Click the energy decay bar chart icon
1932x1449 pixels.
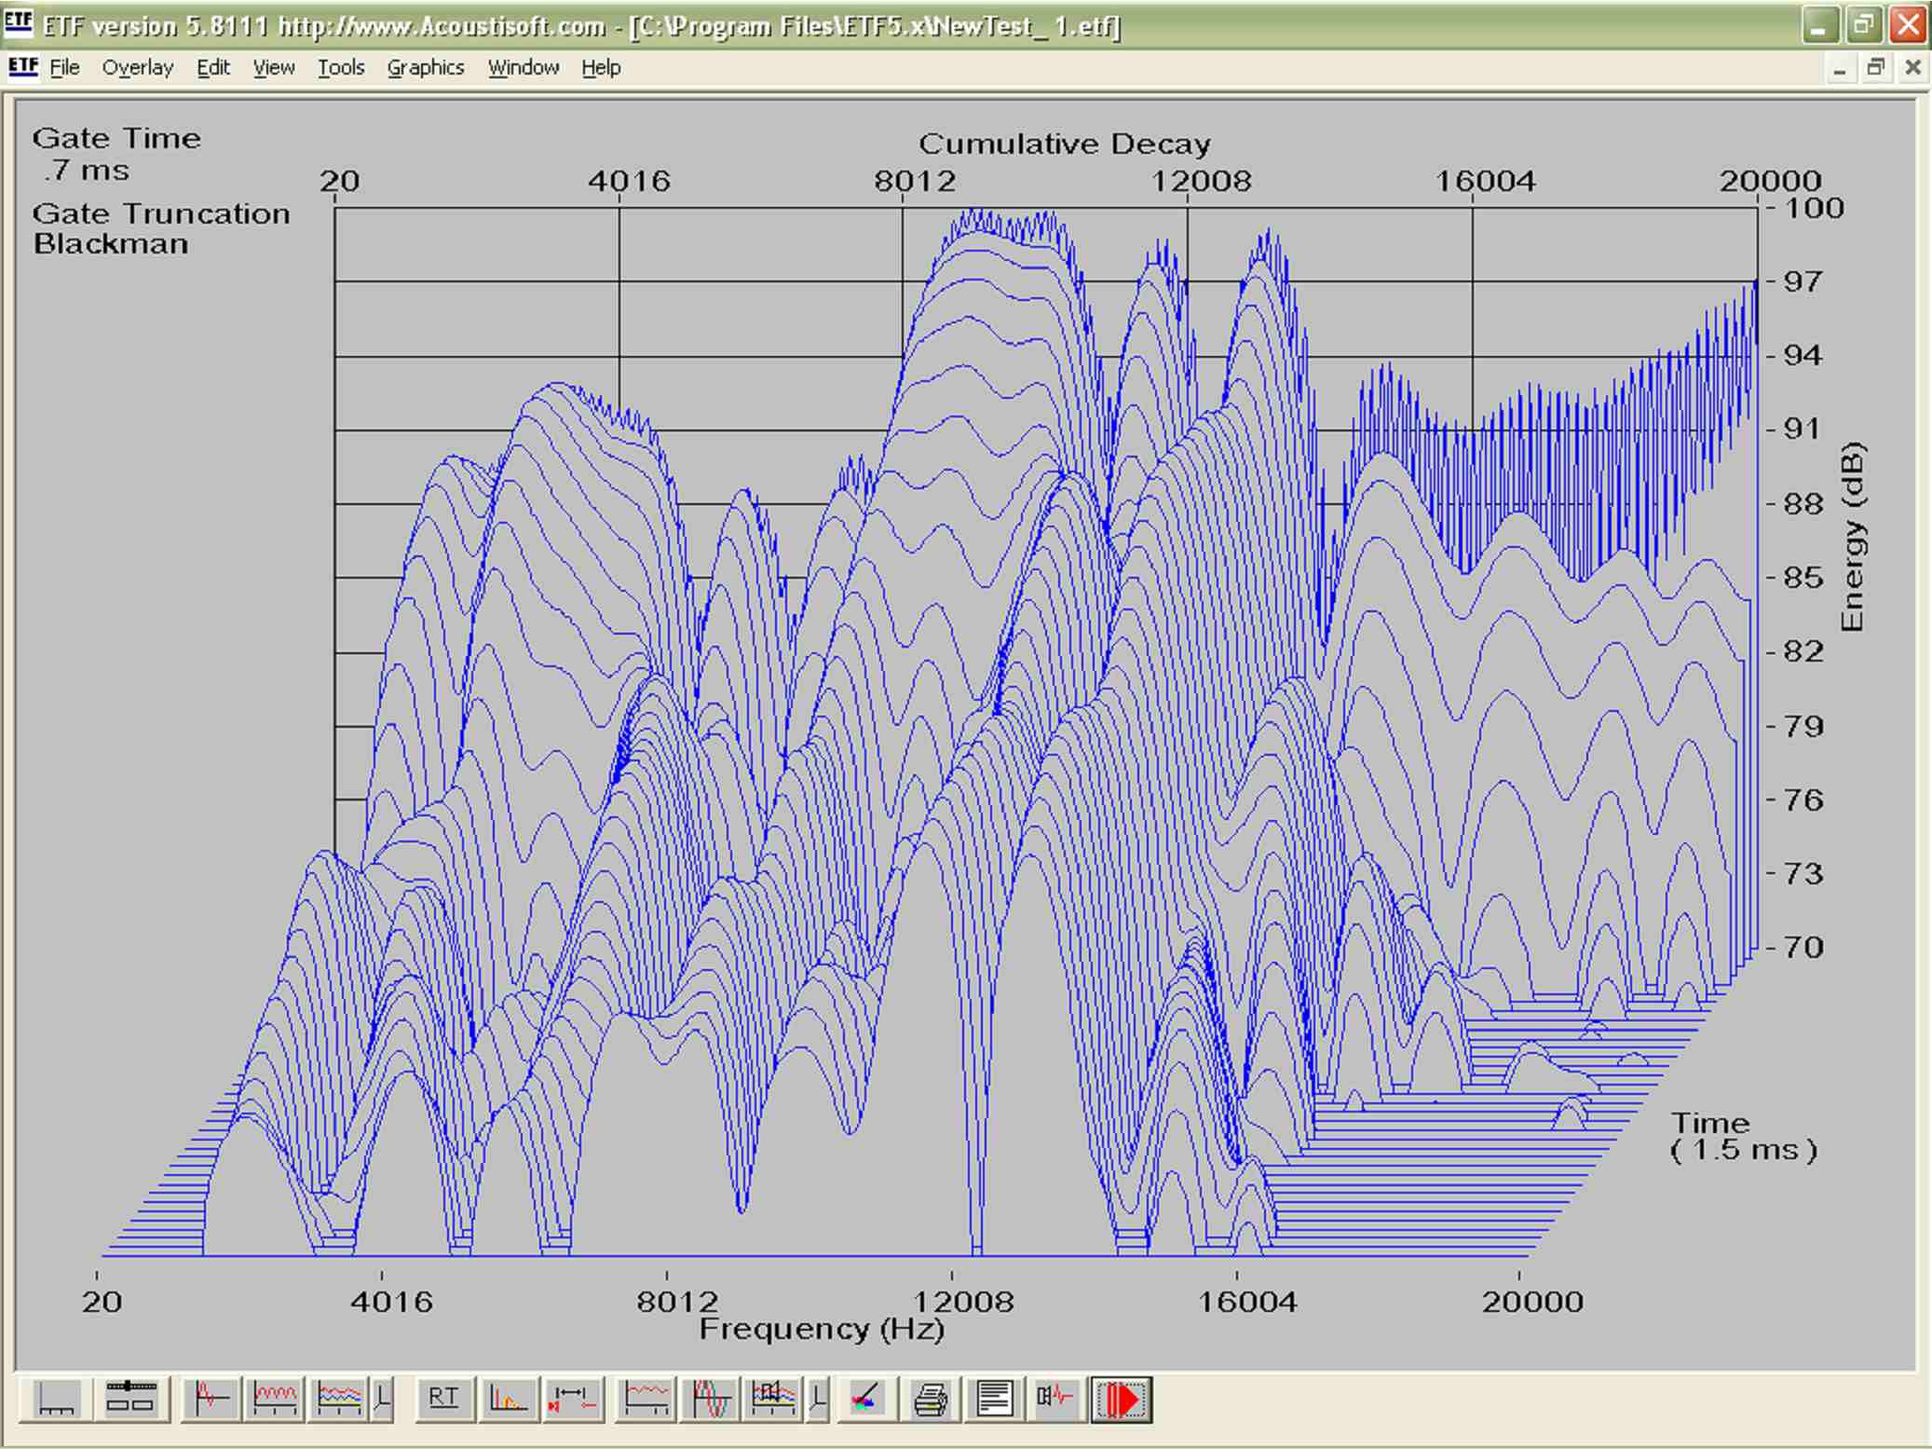pyautogui.click(x=508, y=1399)
